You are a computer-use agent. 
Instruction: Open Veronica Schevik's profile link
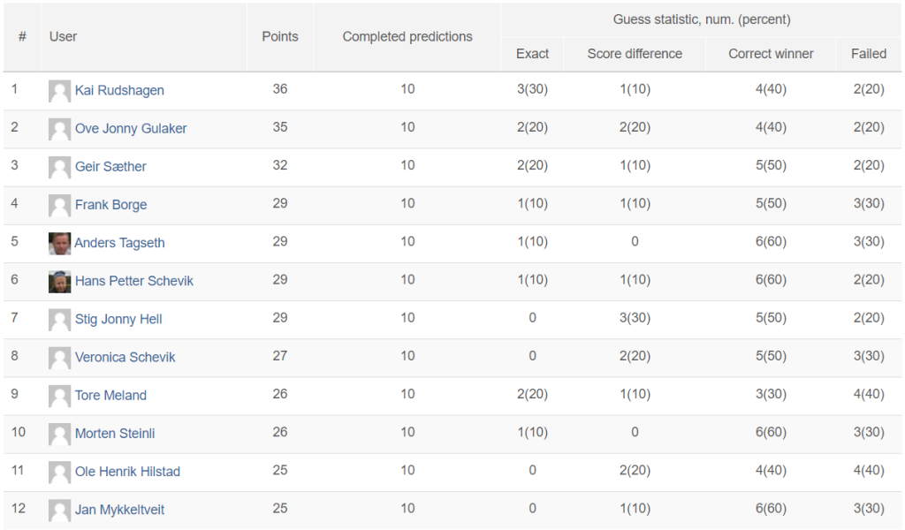(x=125, y=357)
